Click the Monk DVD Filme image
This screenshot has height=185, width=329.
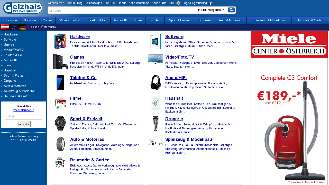tap(60, 103)
